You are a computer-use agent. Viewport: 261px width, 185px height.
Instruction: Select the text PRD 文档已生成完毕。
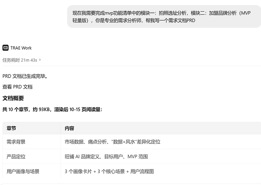25,76
